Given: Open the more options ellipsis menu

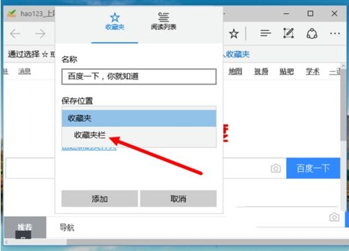Looking at the screenshot, I should [335, 33].
